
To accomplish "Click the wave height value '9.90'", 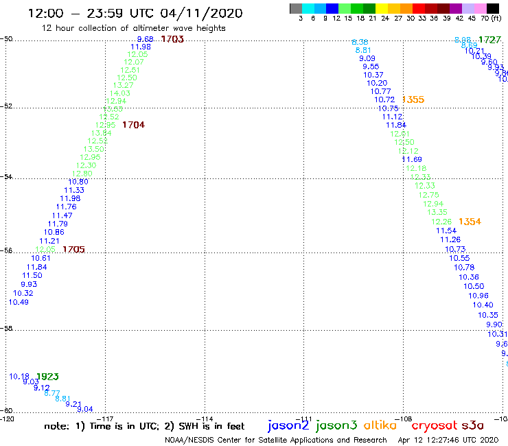I will (494, 325).
